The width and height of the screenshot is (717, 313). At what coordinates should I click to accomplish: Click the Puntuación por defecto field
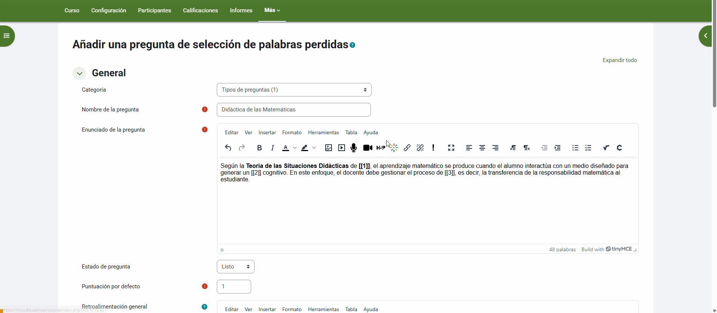[234, 286]
